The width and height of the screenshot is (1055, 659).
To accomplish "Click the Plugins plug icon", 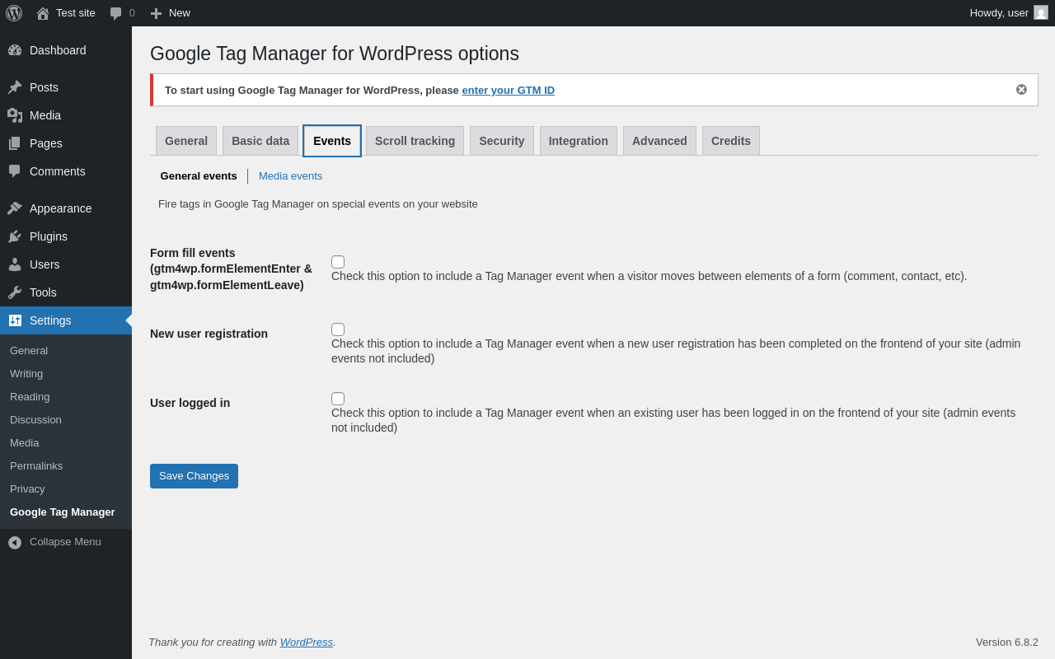I will pyautogui.click(x=15, y=236).
